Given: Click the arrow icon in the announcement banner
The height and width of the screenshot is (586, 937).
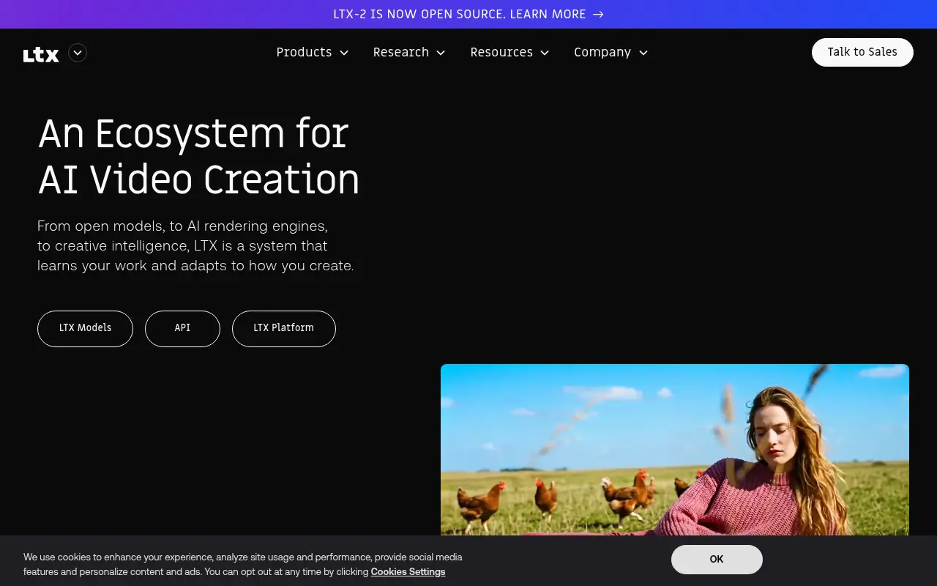Looking at the screenshot, I should 598,14.
